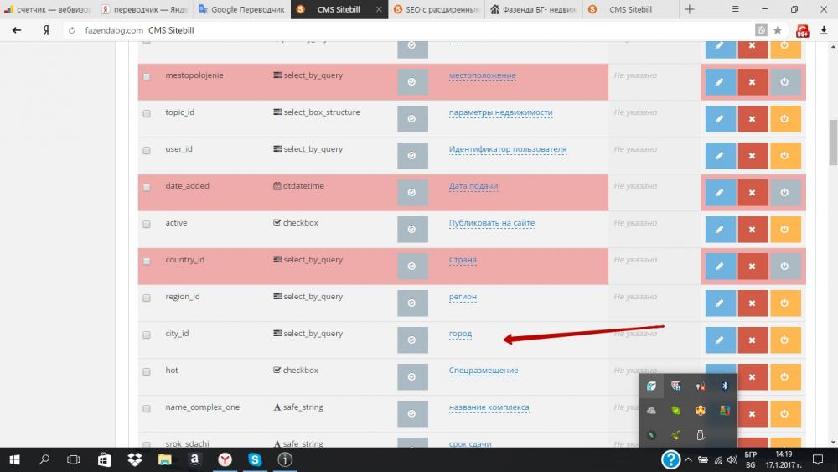Open the местоположение title link
The image size is (838, 472).
[x=482, y=75]
